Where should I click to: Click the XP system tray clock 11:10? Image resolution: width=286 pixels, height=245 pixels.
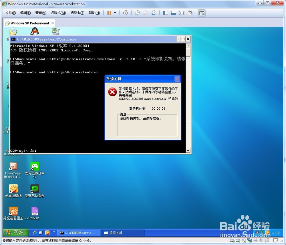275,233
